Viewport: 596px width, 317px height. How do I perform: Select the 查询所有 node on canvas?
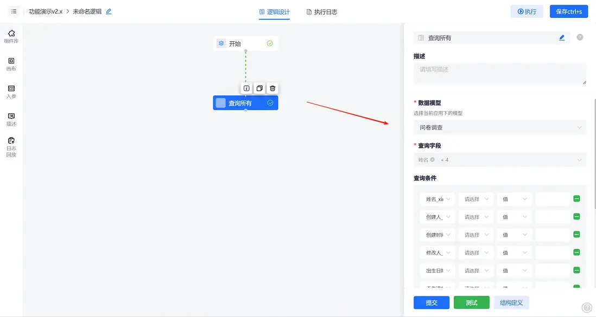point(245,103)
